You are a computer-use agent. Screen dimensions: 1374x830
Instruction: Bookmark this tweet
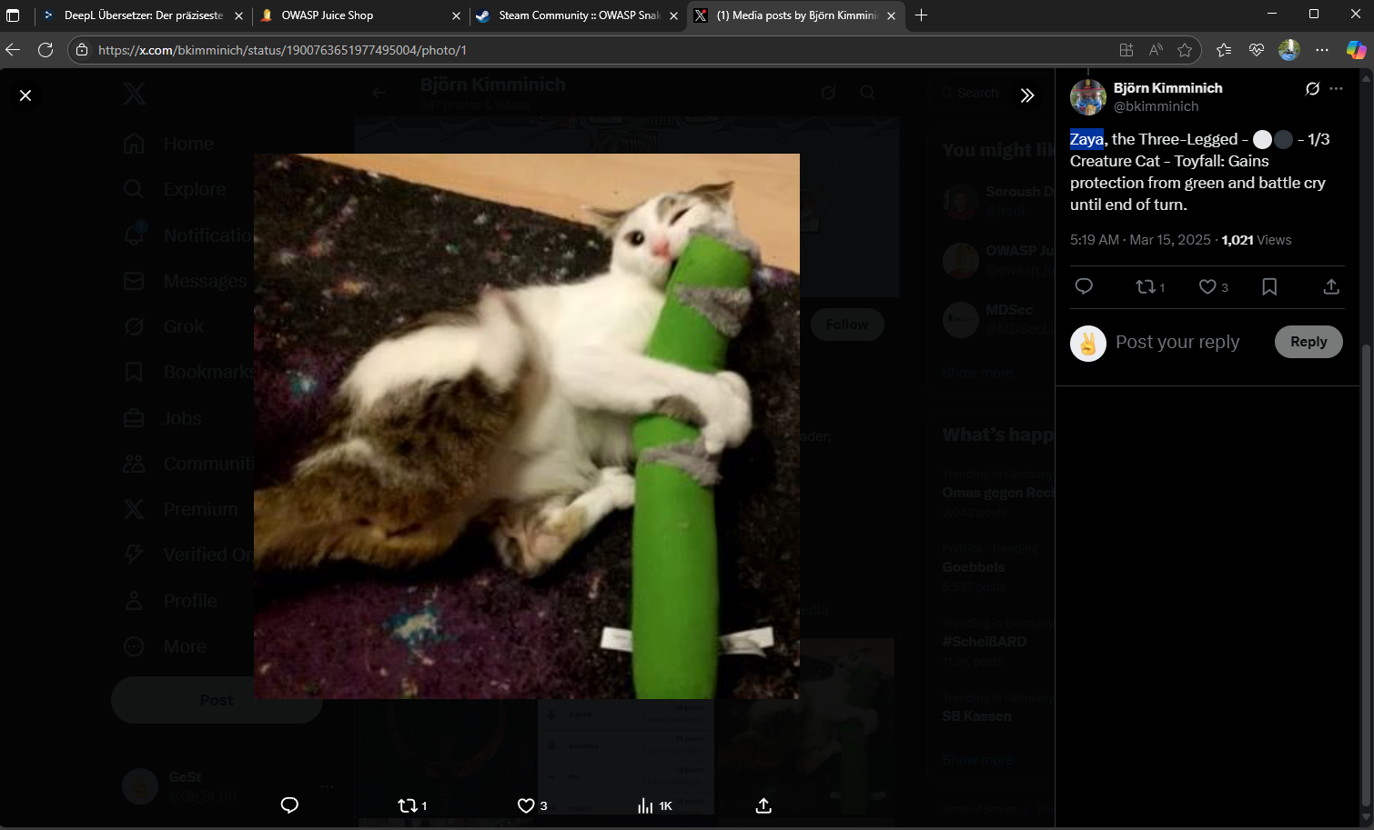[1269, 286]
